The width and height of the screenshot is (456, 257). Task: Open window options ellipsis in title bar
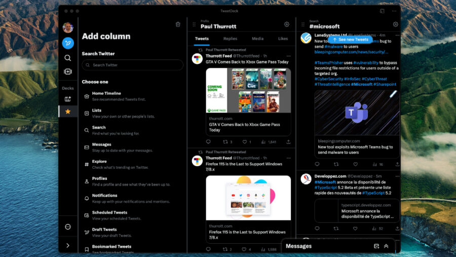(394, 11)
